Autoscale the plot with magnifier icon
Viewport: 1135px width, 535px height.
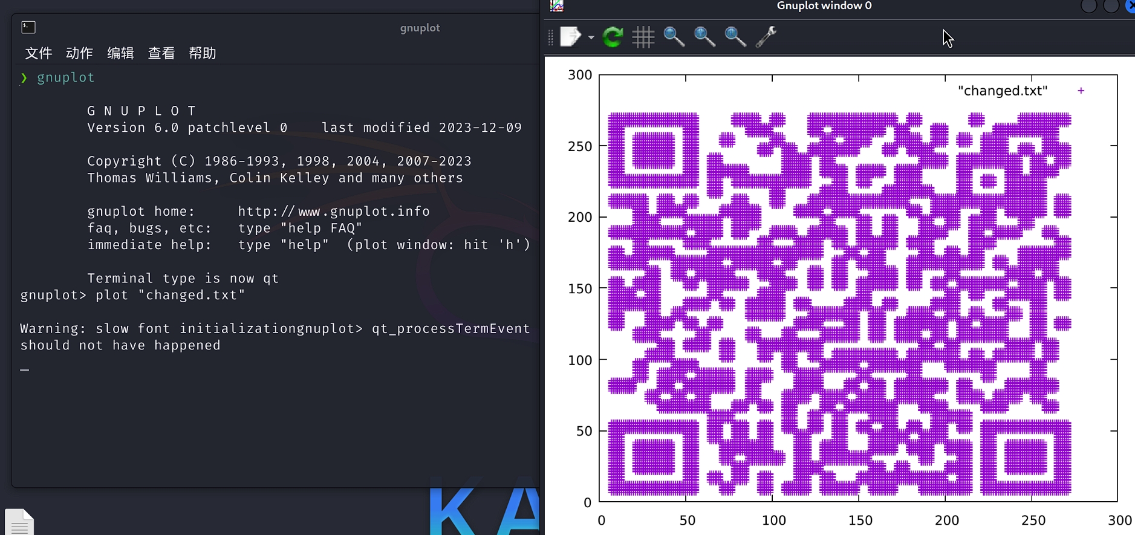(x=735, y=37)
